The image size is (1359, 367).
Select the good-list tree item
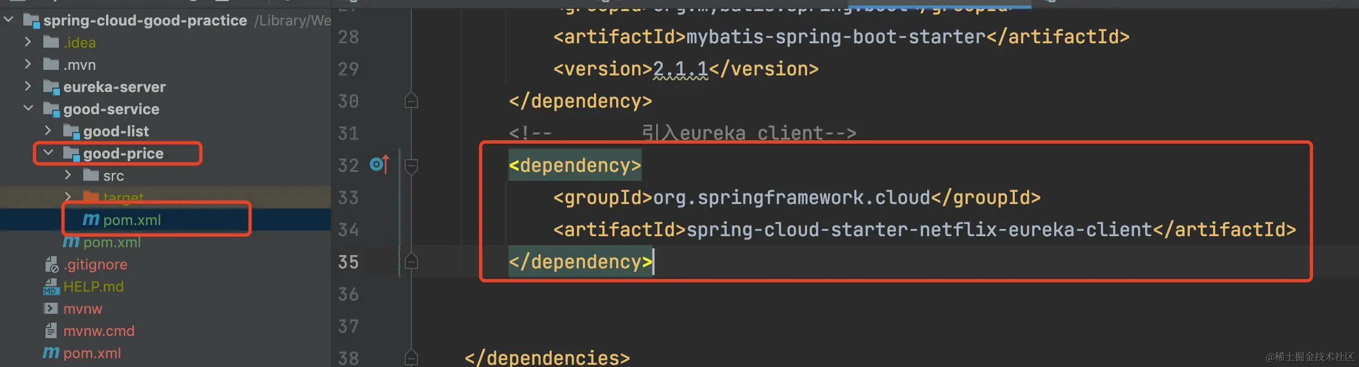pyautogui.click(x=116, y=131)
